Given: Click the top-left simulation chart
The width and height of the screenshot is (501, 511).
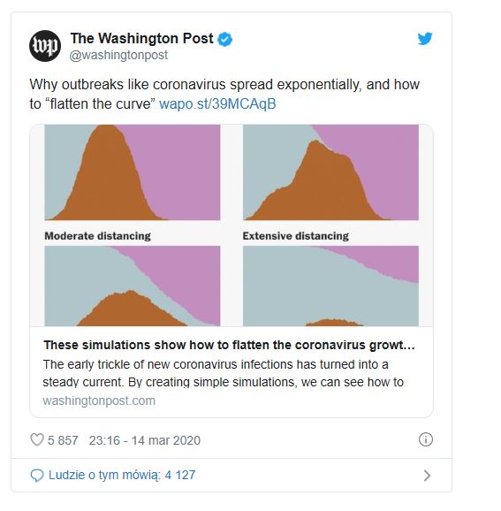Looking at the screenshot, I should tap(133, 172).
